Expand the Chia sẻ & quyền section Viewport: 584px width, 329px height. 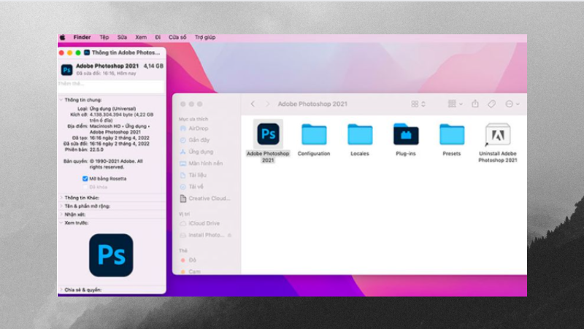[61, 290]
